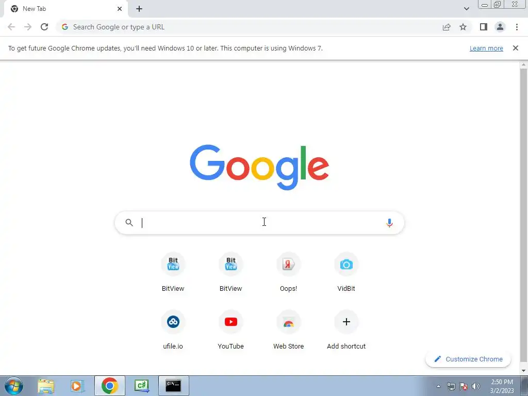Click the magnifier icon in search box
The height and width of the screenshot is (396, 528).
click(x=129, y=223)
